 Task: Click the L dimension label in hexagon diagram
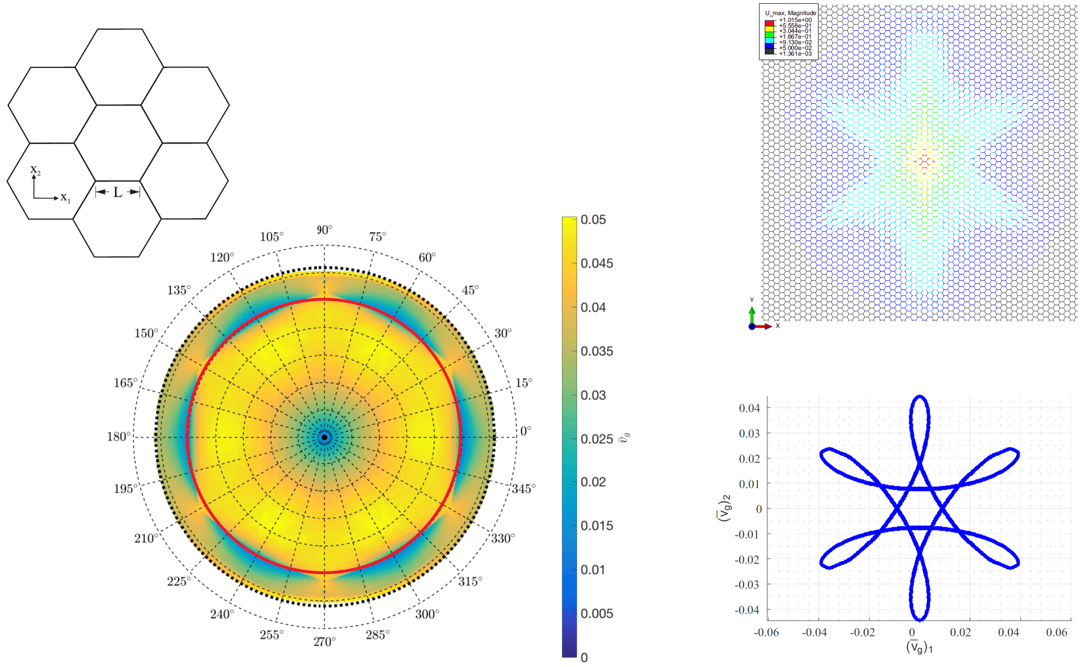[118, 192]
